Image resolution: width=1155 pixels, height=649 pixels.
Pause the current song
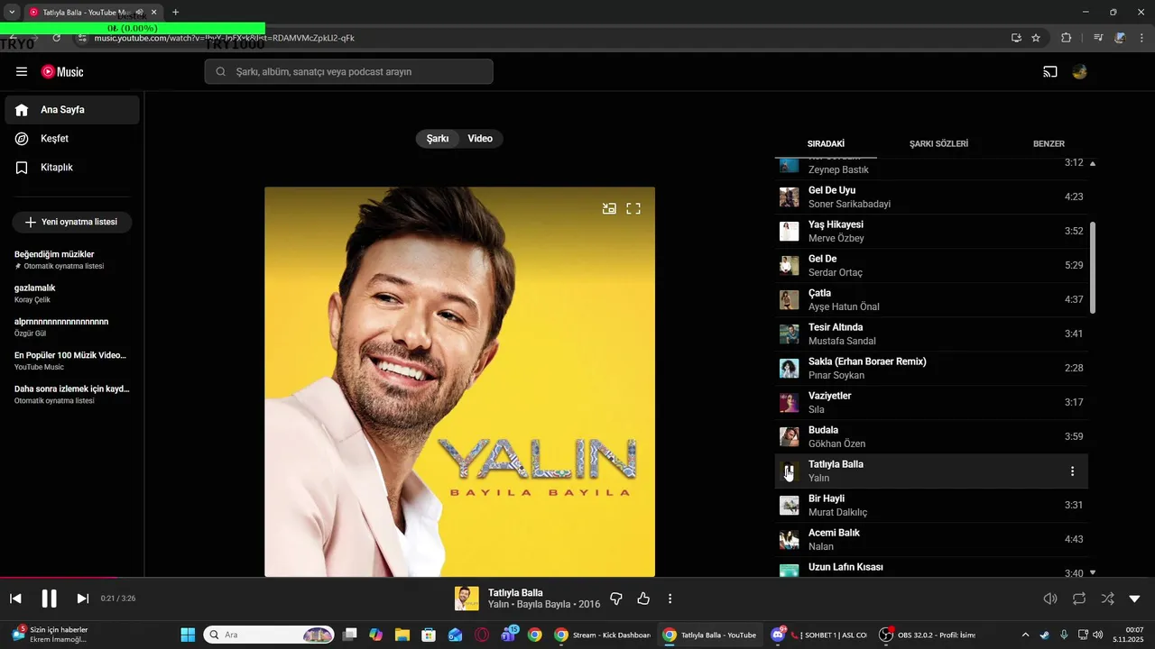pyautogui.click(x=49, y=599)
